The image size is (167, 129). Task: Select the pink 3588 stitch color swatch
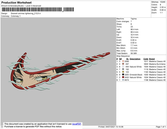click(123, 61)
